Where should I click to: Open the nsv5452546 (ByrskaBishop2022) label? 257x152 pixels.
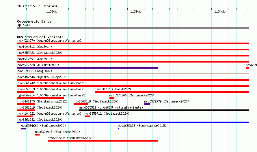(42, 77)
